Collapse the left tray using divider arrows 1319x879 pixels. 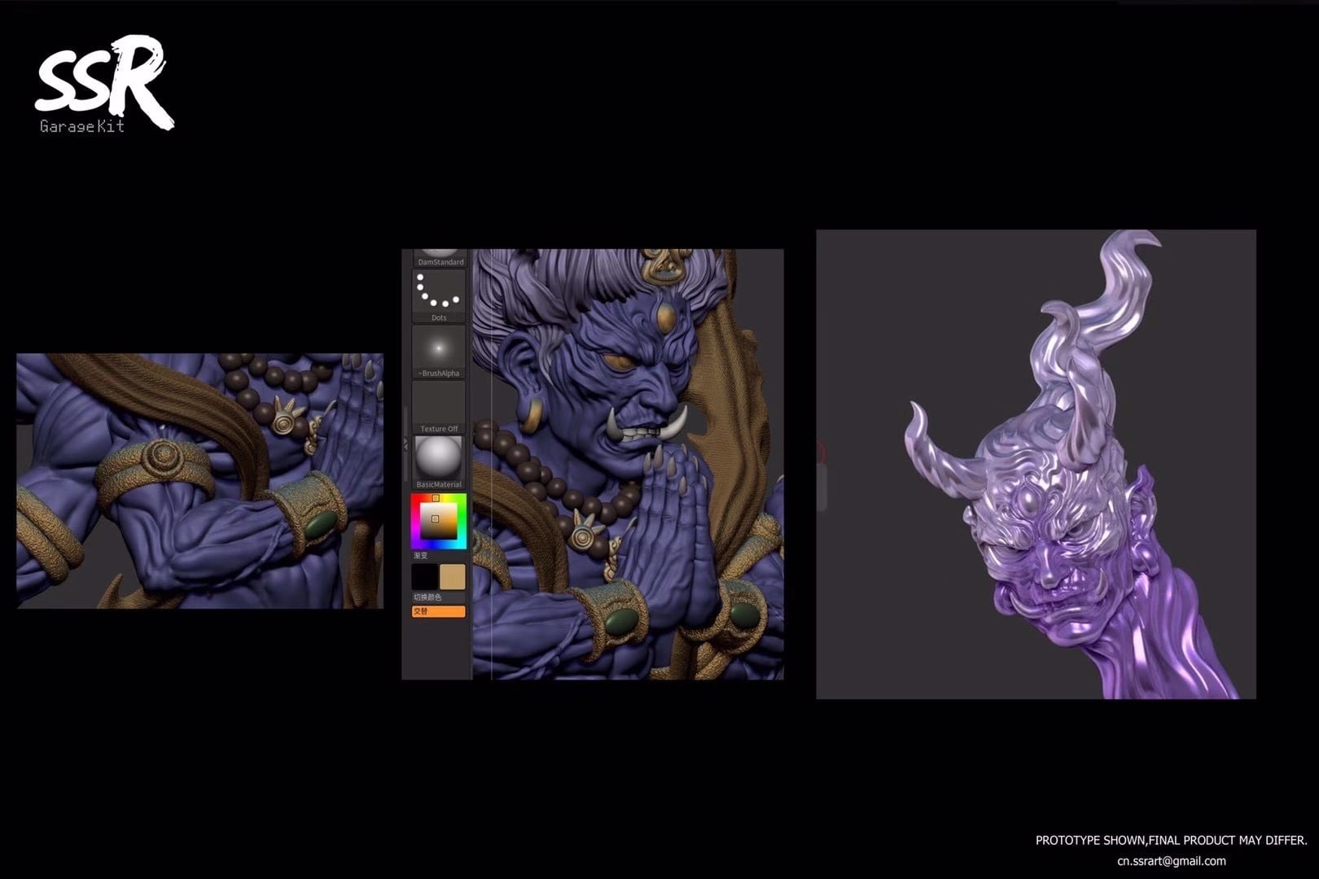(405, 445)
